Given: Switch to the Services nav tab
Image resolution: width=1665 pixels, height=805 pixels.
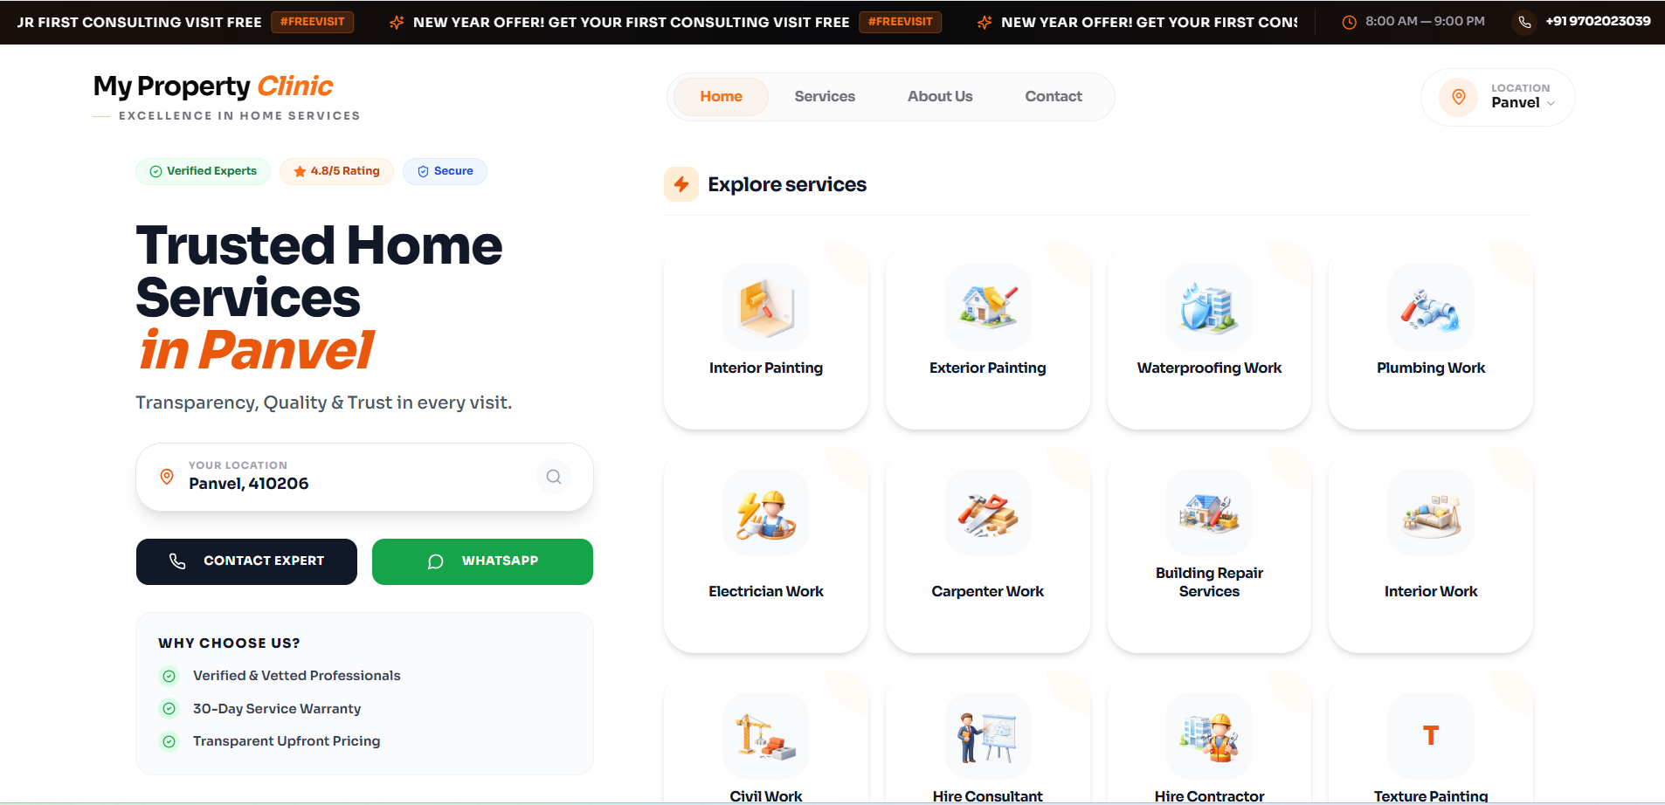Looking at the screenshot, I should tap(825, 96).
